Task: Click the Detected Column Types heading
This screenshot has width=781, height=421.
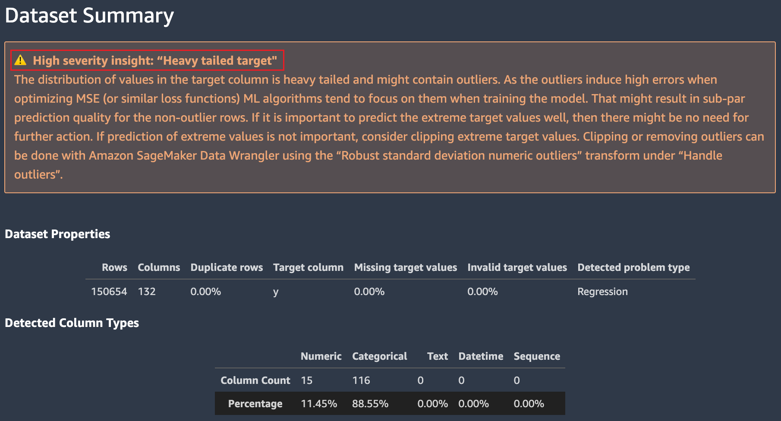Action: (72, 323)
